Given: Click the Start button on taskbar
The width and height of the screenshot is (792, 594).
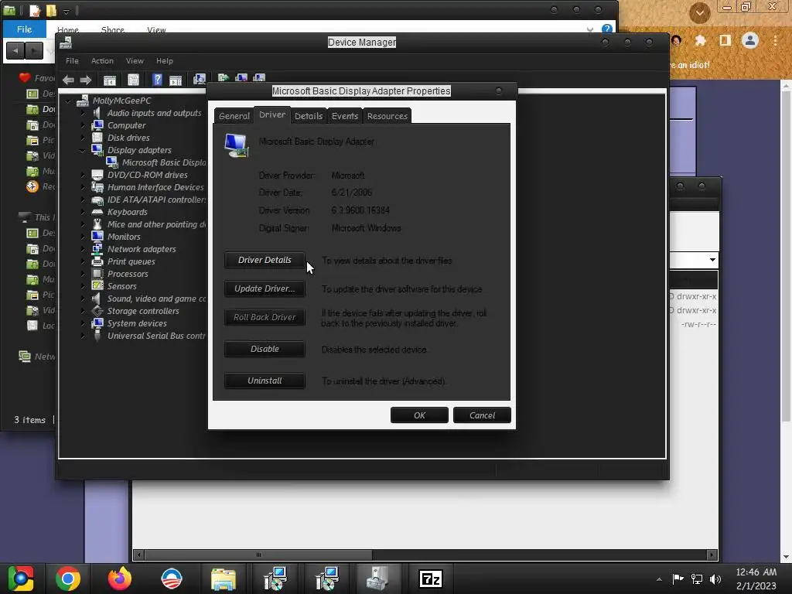Looking at the screenshot, I should (x=20, y=579).
